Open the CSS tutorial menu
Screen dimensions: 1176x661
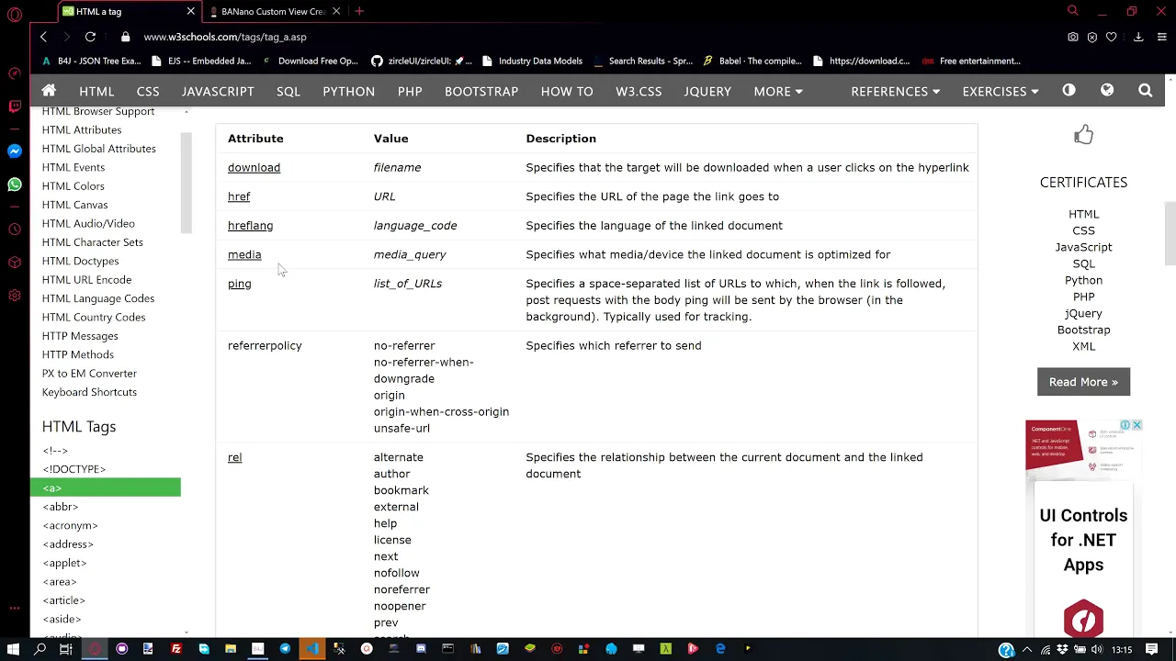pyautogui.click(x=148, y=91)
